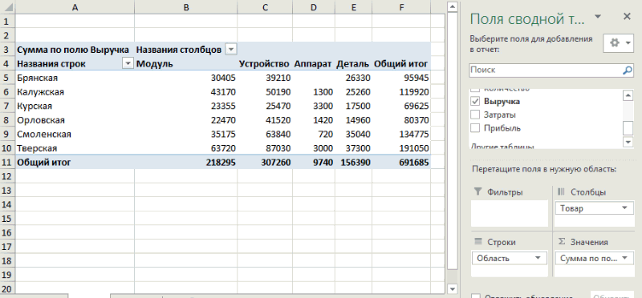Click into the Поиск field search box

(546, 70)
